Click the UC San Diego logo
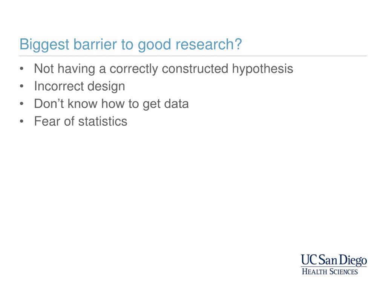This screenshot has height=289, width=386. (334, 264)
